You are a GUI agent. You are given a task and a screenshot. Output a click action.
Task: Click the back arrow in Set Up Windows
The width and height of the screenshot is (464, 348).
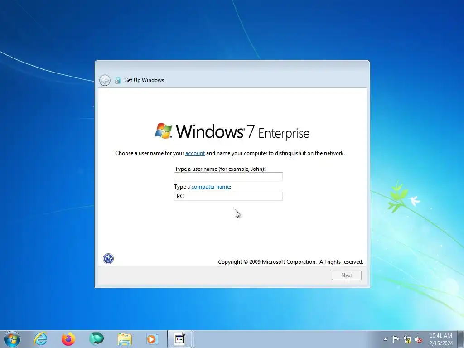tap(105, 80)
